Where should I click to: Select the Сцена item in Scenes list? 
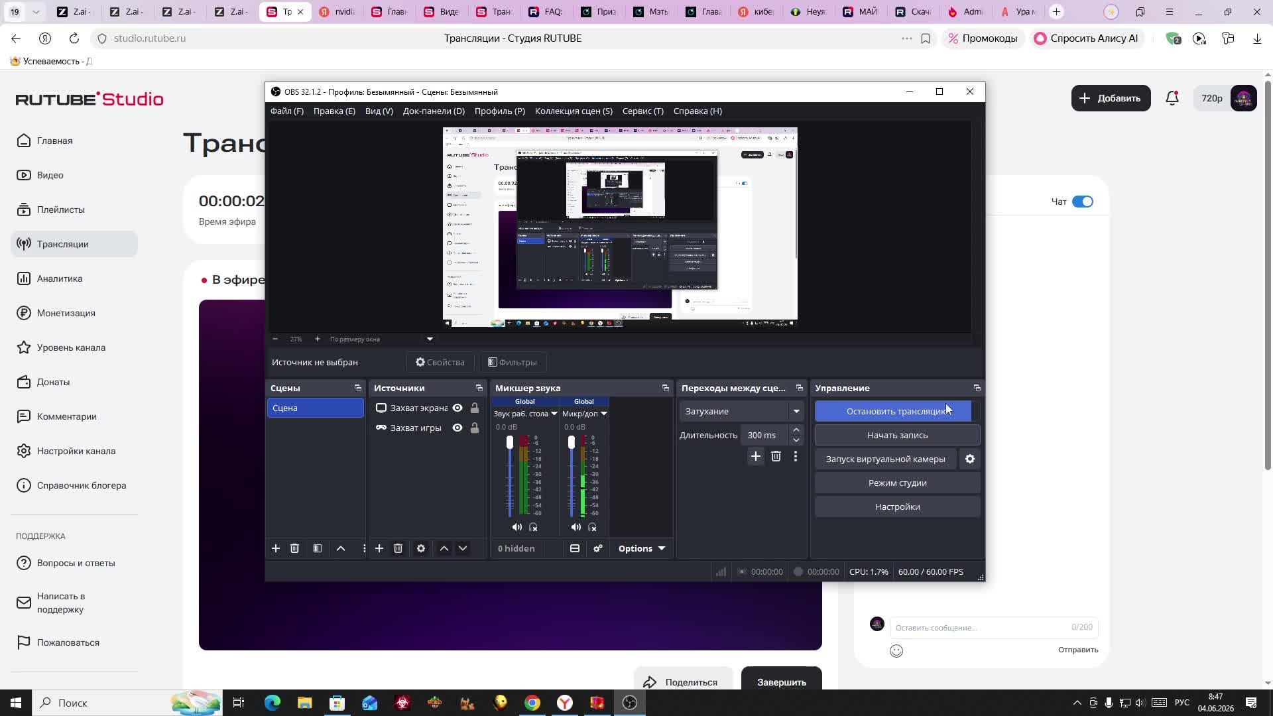(316, 408)
